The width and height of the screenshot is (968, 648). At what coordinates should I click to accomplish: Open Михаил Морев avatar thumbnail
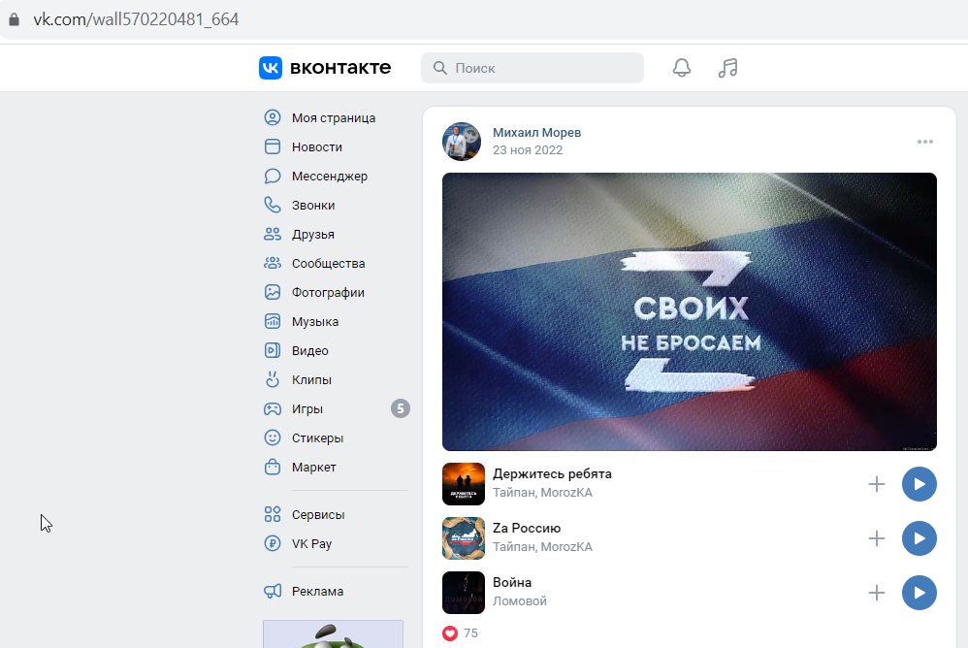pyautogui.click(x=461, y=142)
